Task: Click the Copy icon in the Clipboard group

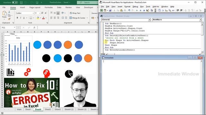Action: pyautogui.click(x=9, y=15)
